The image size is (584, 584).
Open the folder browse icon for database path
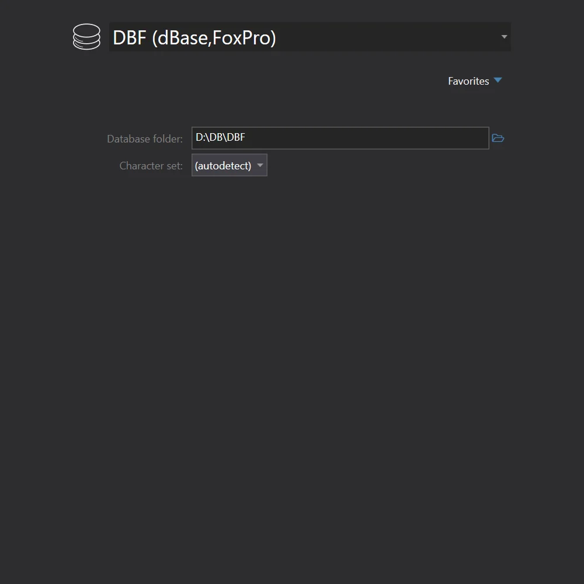click(498, 138)
